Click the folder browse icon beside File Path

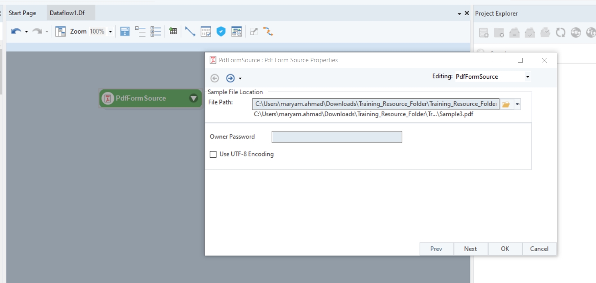tap(506, 104)
